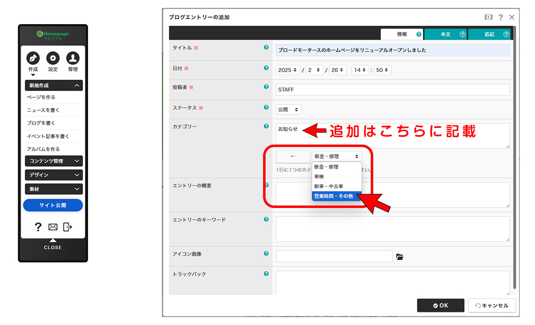
Task: Open the folder icon beside アイコン画像 field
Action: point(400,257)
